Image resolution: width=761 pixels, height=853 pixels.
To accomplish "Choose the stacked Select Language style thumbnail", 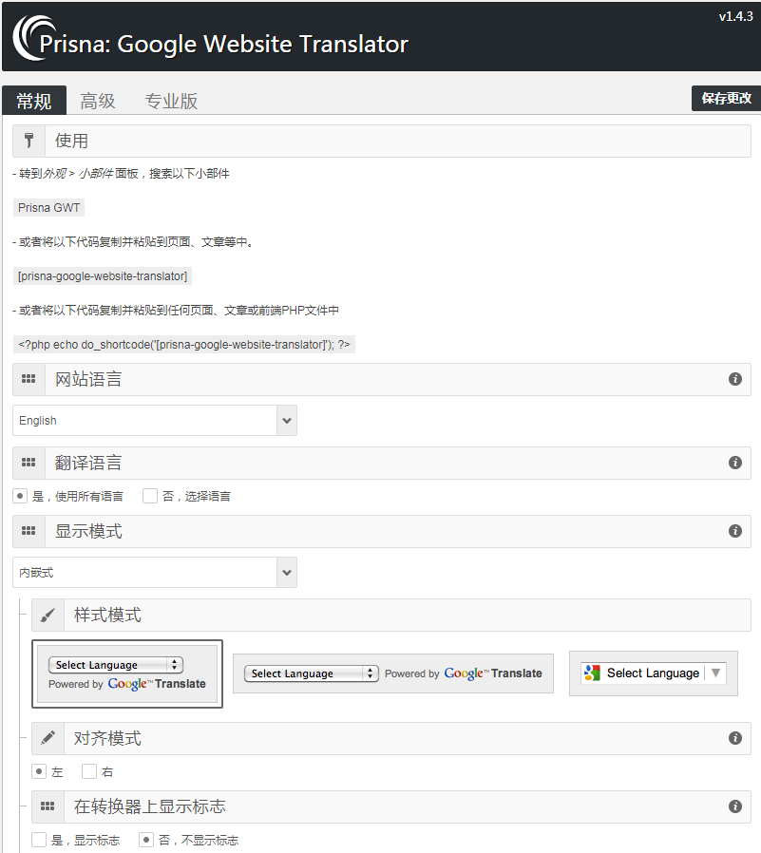I will 127,674.
